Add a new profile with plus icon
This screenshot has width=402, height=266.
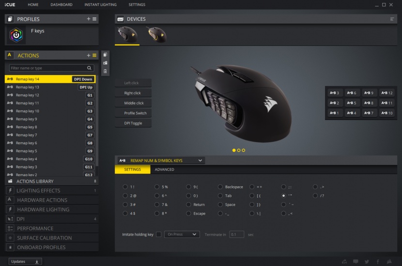[x=89, y=19]
